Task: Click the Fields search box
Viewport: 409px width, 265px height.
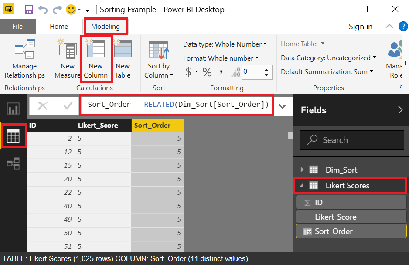Action: click(351, 140)
